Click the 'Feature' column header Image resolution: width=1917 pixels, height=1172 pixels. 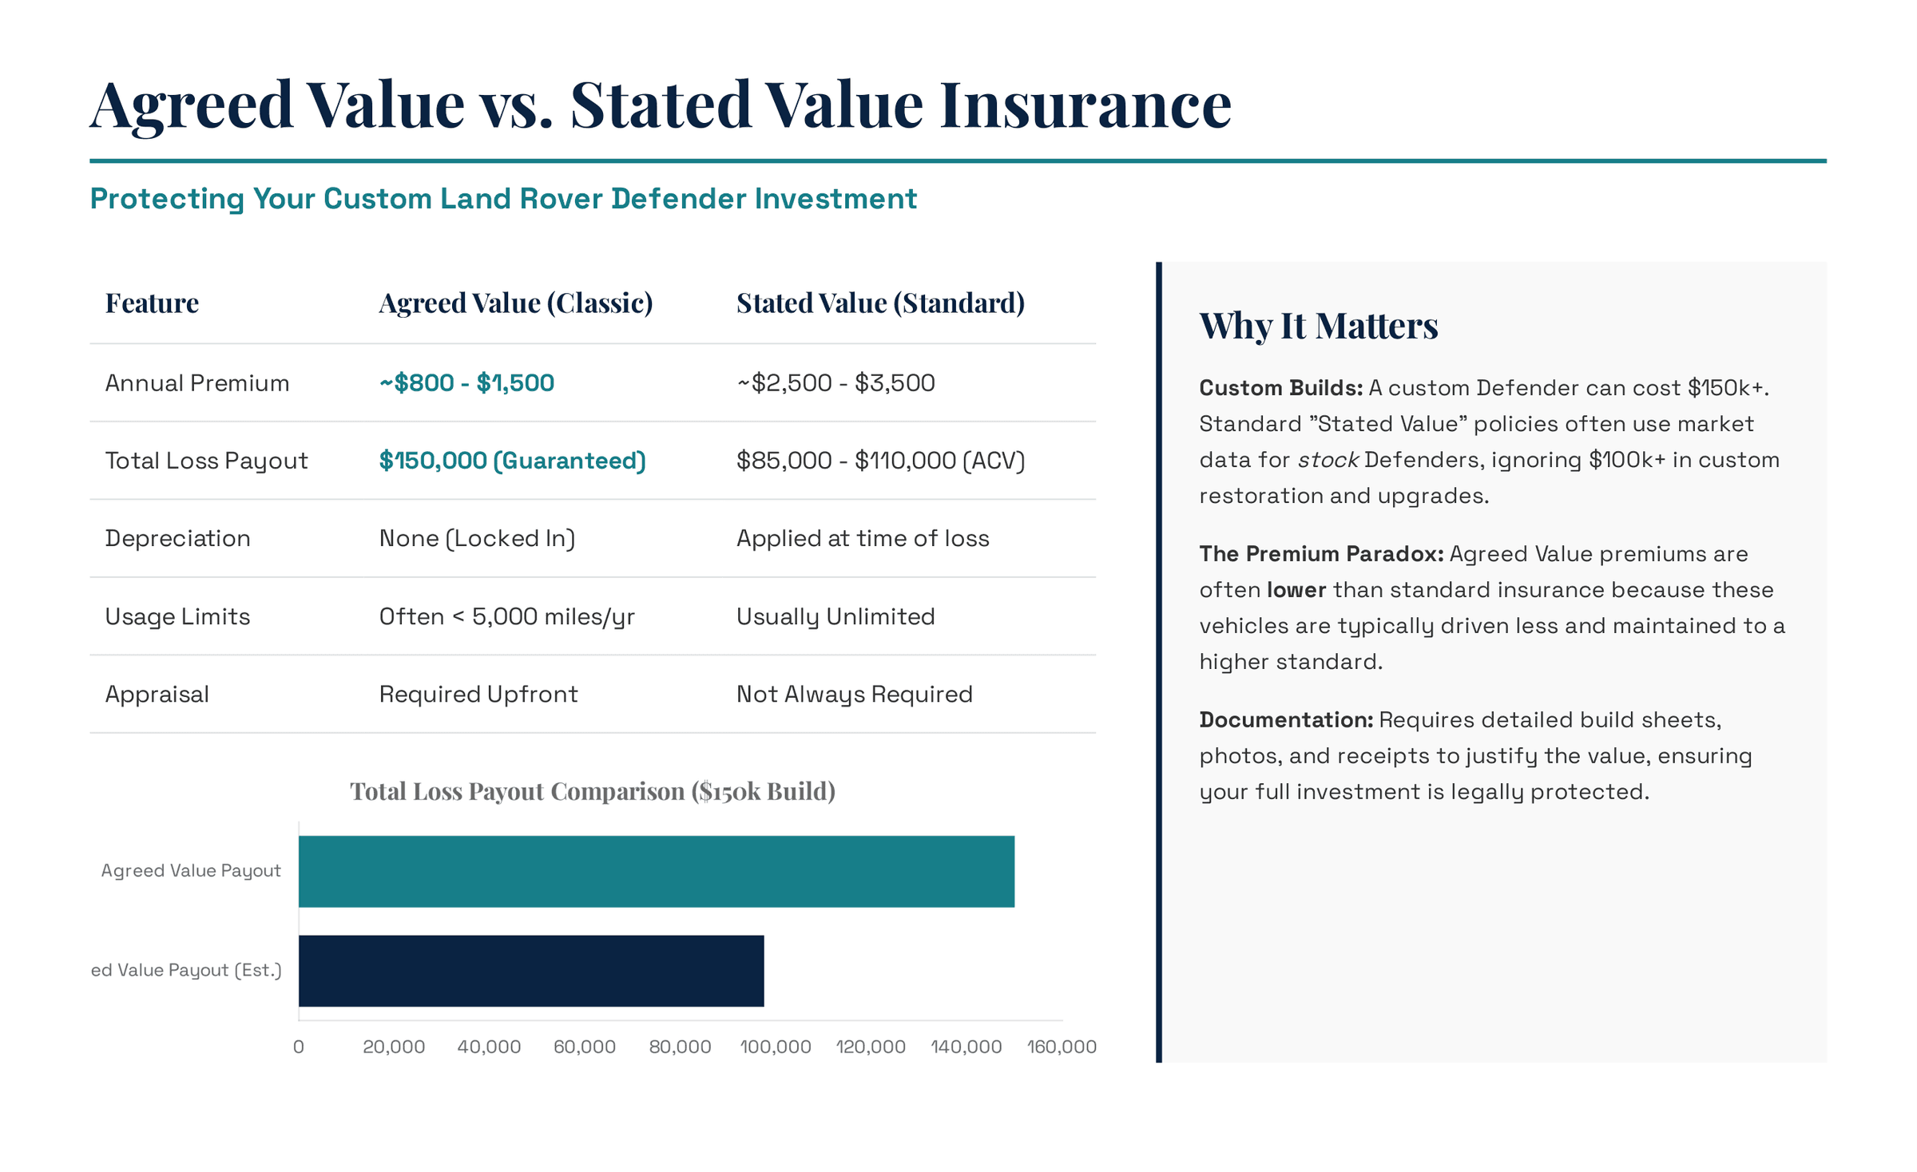pyautogui.click(x=152, y=303)
